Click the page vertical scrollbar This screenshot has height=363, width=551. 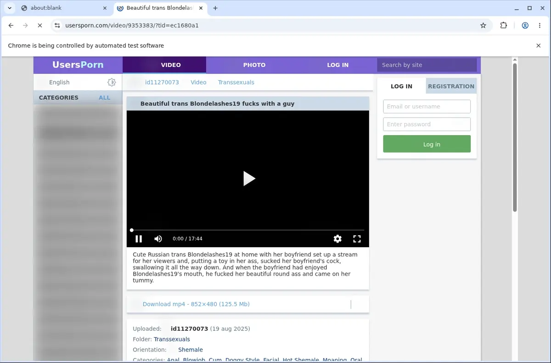[515, 138]
